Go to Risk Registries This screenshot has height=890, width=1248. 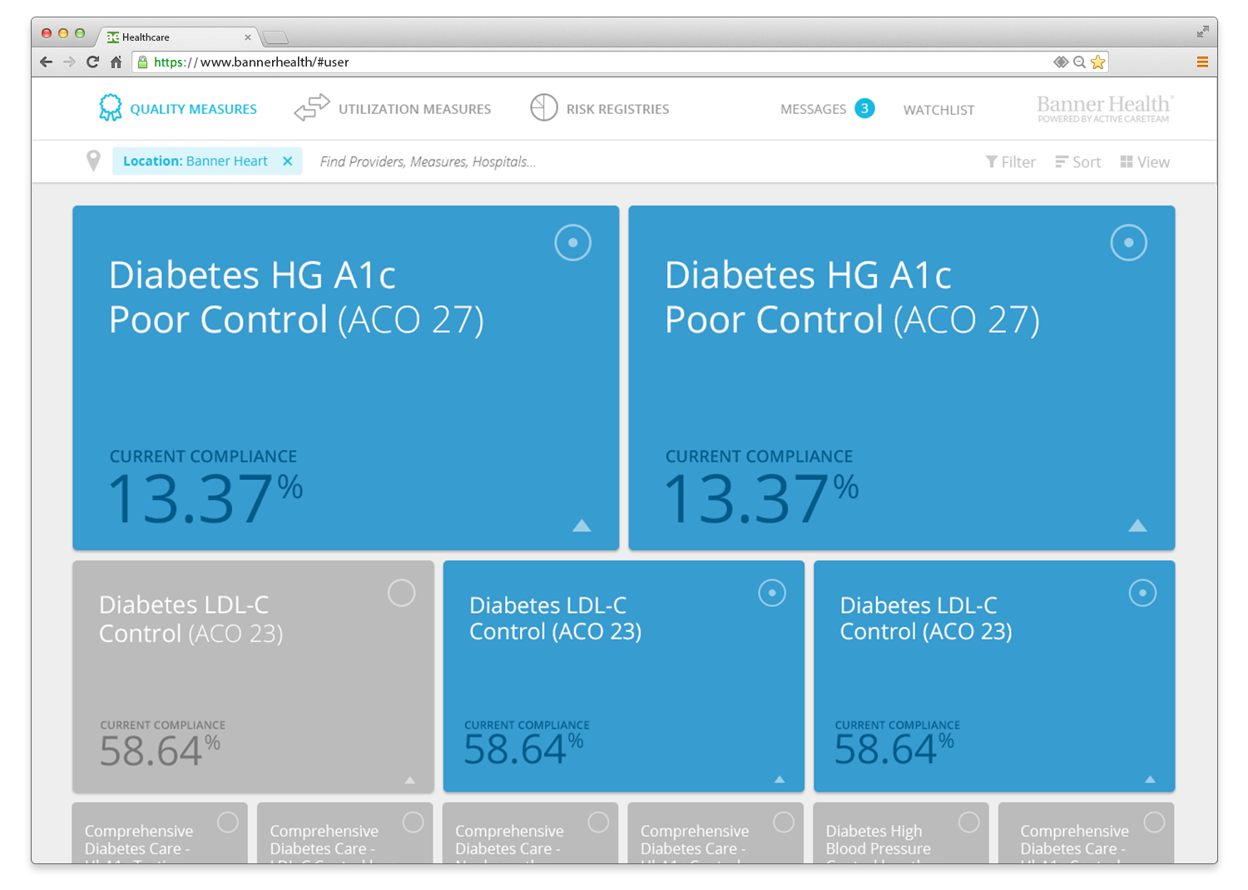pos(600,108)
